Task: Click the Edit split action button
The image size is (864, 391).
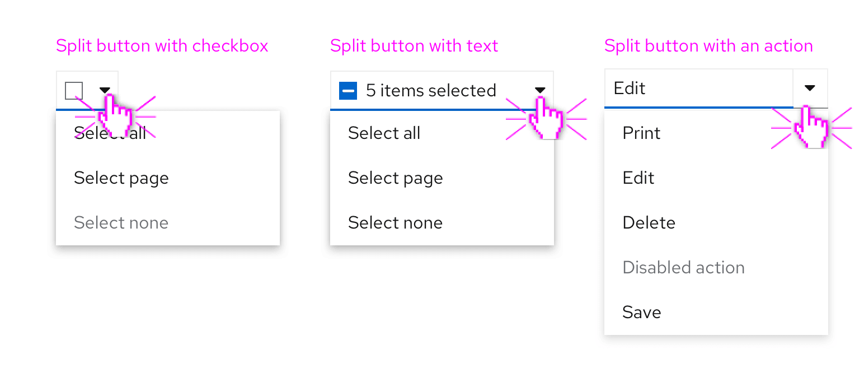Action: pos(698,88)
